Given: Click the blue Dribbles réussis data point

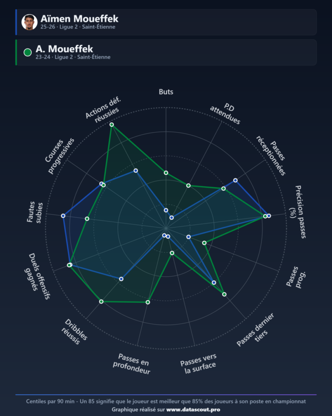Looking at the screenshot, I should [121, 279].
